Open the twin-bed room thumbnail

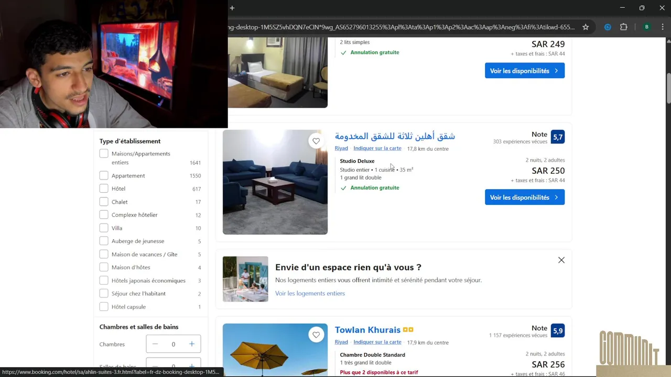click(x=278, y=73)
